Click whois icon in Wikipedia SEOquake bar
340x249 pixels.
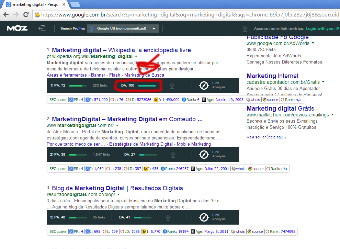tap(248, 100)
